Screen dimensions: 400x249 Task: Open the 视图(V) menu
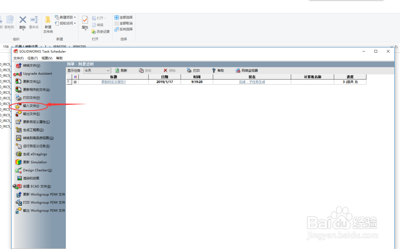[x=47, y=58]
